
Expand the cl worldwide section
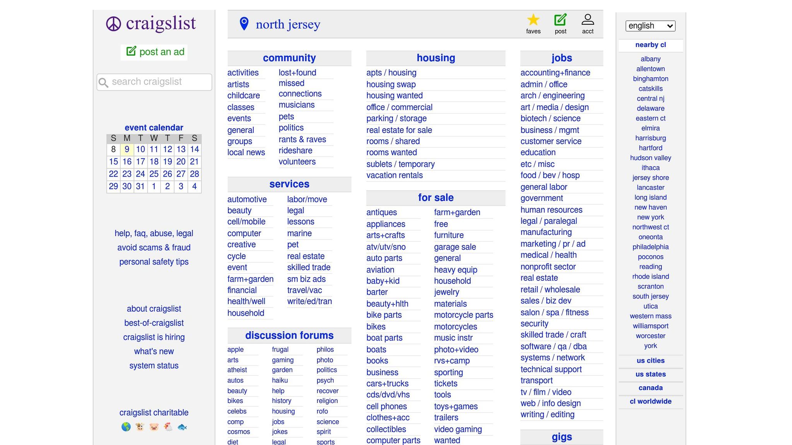pyautogui.click(x=650, y=401)
